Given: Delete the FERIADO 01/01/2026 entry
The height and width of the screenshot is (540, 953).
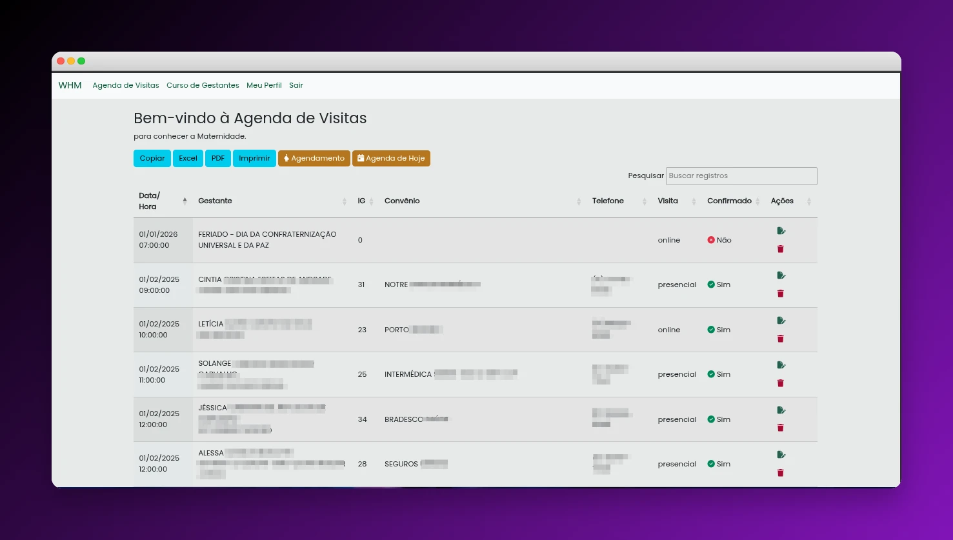Looking at the screenshot, I should tap(781, 249).
